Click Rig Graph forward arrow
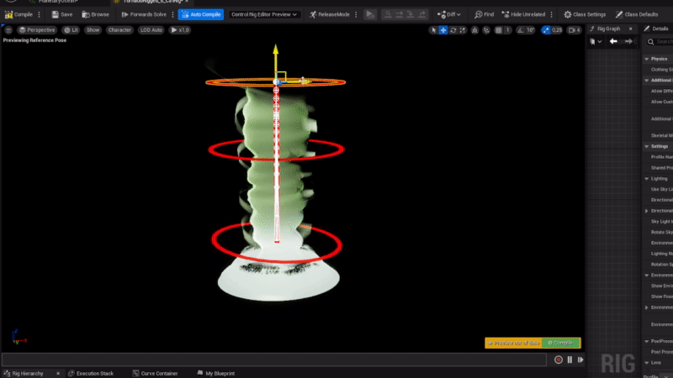Image resolution: width=673 pixels, height=378 pixels. tap(628, 41)
